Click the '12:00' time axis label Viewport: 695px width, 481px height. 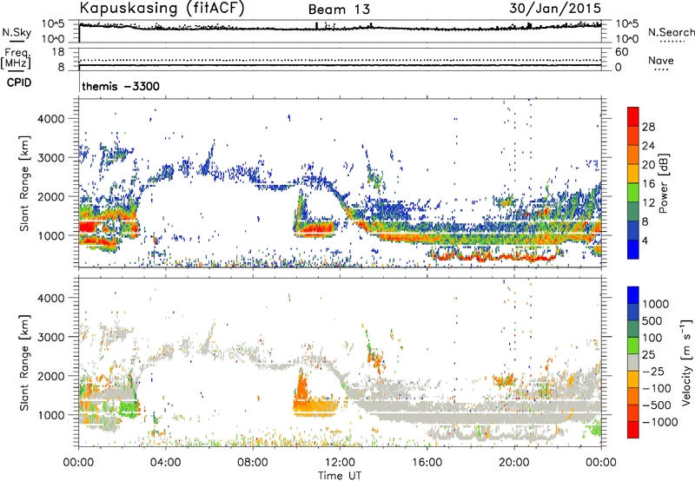(x=340, y=463)
